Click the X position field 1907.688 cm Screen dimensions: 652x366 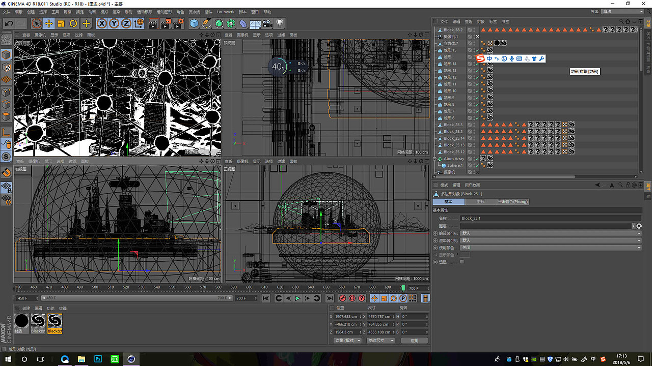(x=347, y=317)
